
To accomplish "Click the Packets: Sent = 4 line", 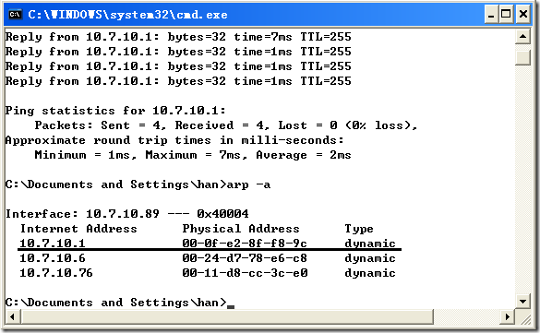I will pos(226,125).
